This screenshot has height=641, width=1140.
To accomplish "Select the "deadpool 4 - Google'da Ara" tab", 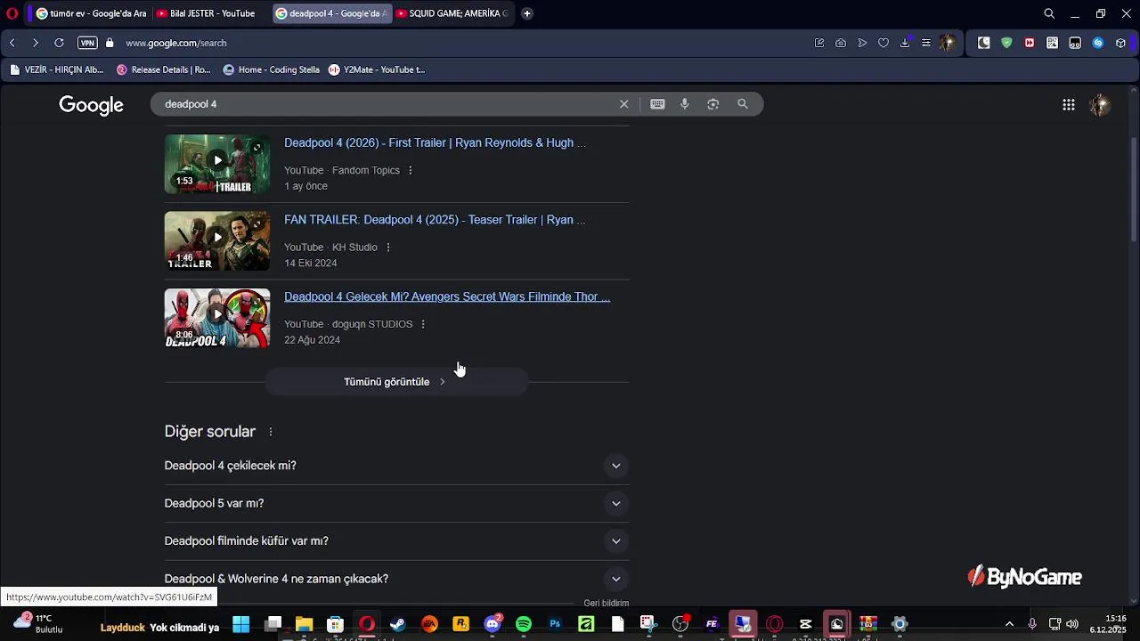I will pyautogui.click(x=330, y=13).
